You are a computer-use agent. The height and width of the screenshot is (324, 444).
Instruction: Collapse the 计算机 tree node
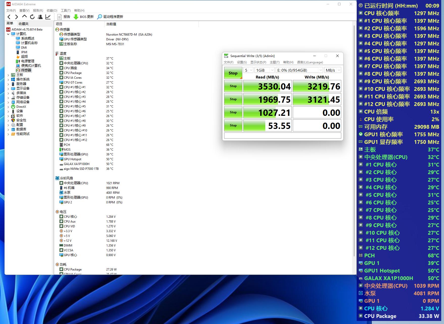[x=8, y=34]
